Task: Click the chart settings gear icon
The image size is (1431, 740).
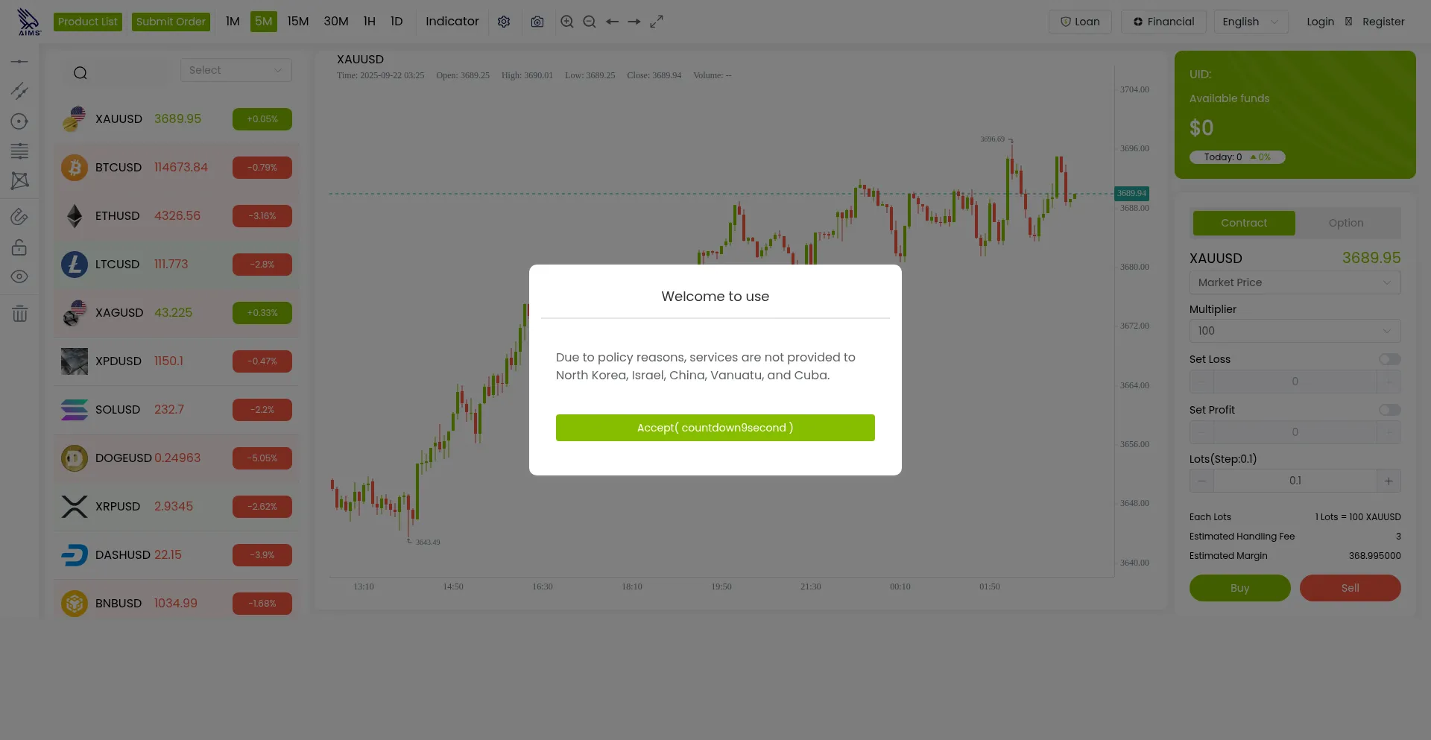Action: [504, 22]
